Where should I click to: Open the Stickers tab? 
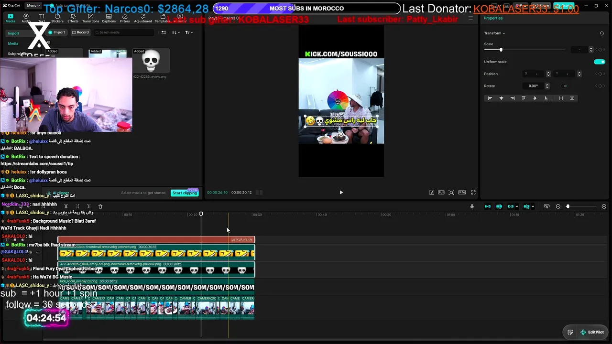coord(57,18)
